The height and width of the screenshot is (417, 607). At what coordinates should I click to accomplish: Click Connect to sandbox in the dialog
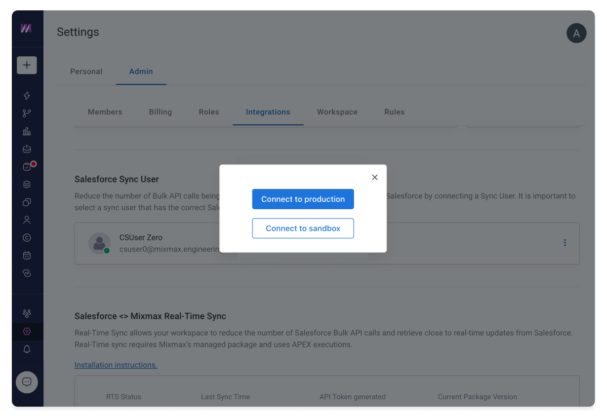coord(303,228)
